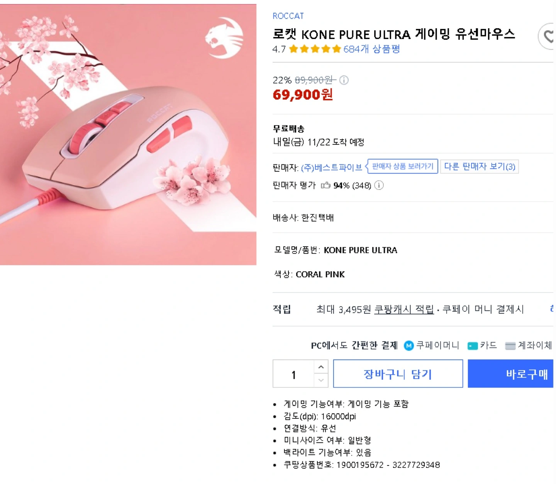Click the bank transfer icon
Screen dimensions: 556x484
[x=510, y=346]
